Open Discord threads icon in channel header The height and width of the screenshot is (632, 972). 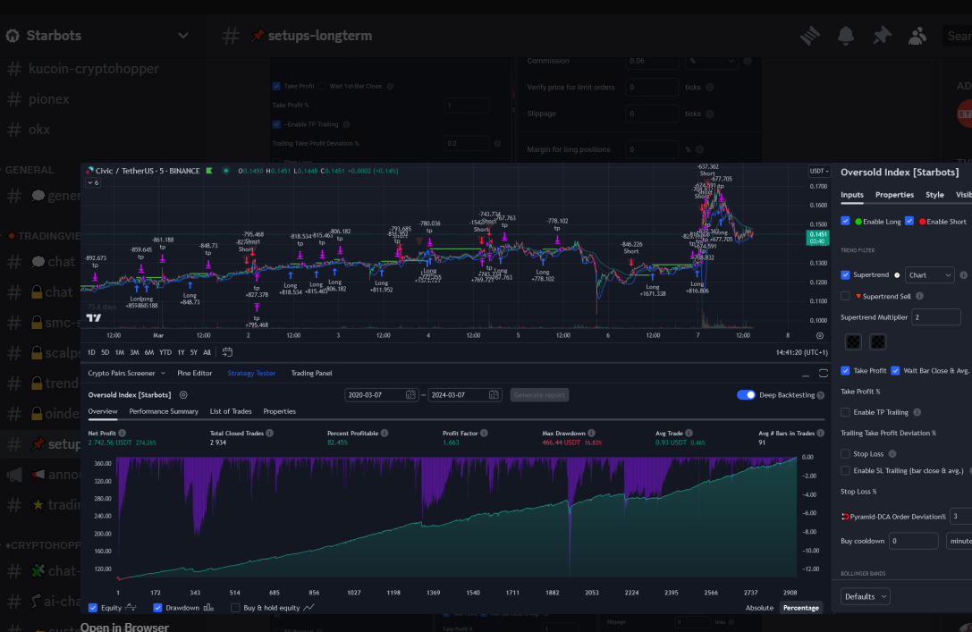click(x=809, y=36)
